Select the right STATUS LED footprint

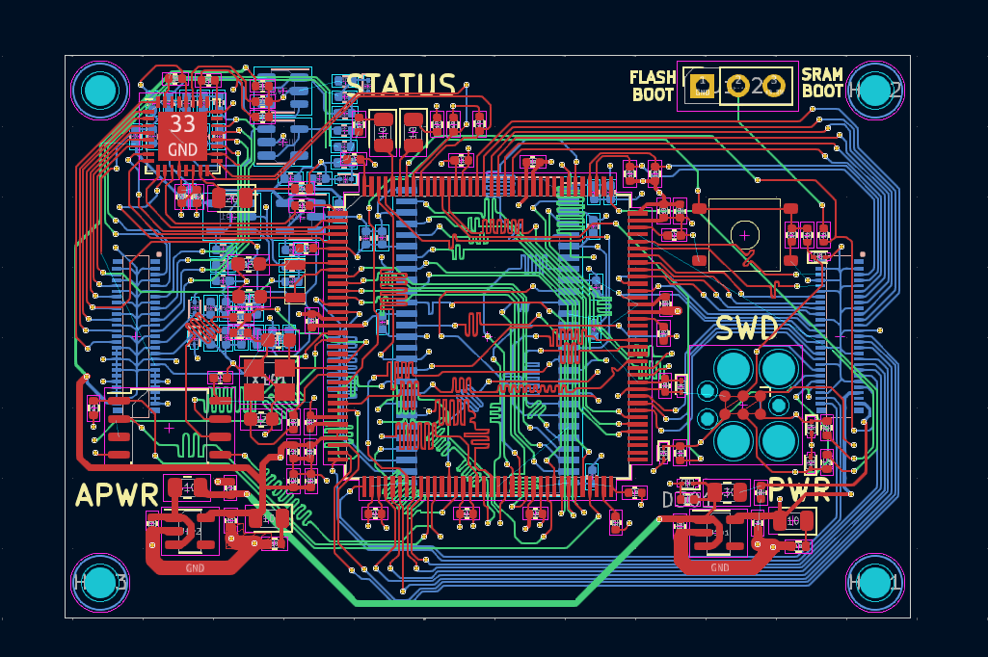(x=414, y=132)
